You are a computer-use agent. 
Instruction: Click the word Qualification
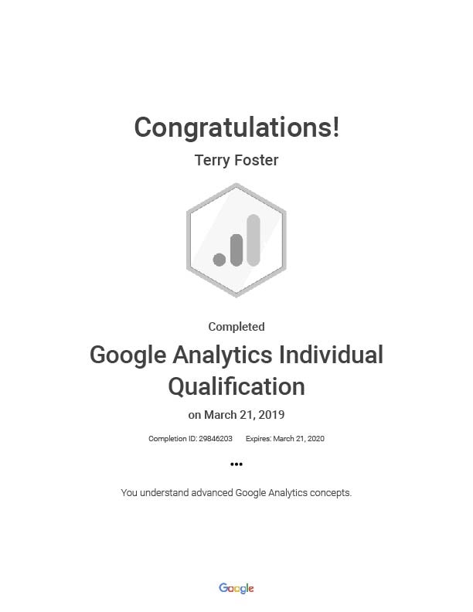(236, 387)
